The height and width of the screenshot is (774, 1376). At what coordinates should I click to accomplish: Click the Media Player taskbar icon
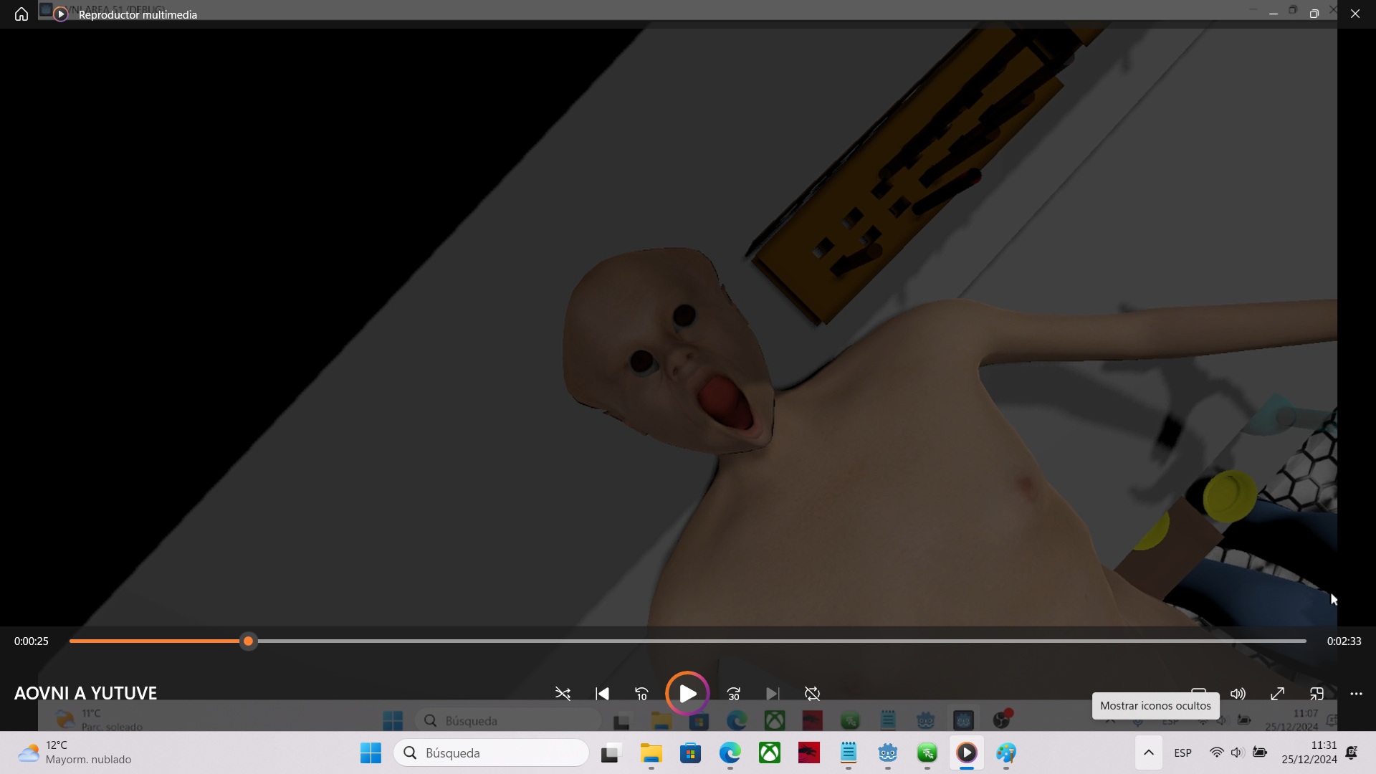[967, 753]
